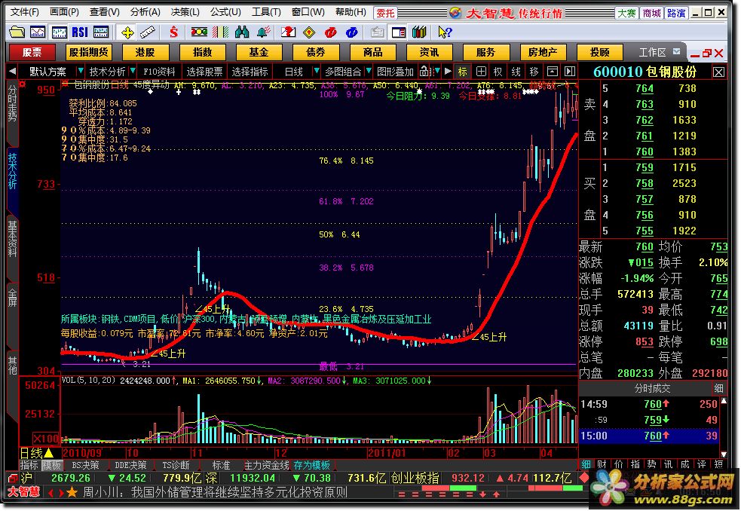The height and width of the screenshot is (511, 741).
Task: Click the traffic light signal icon
Action: tap(199, 32)
